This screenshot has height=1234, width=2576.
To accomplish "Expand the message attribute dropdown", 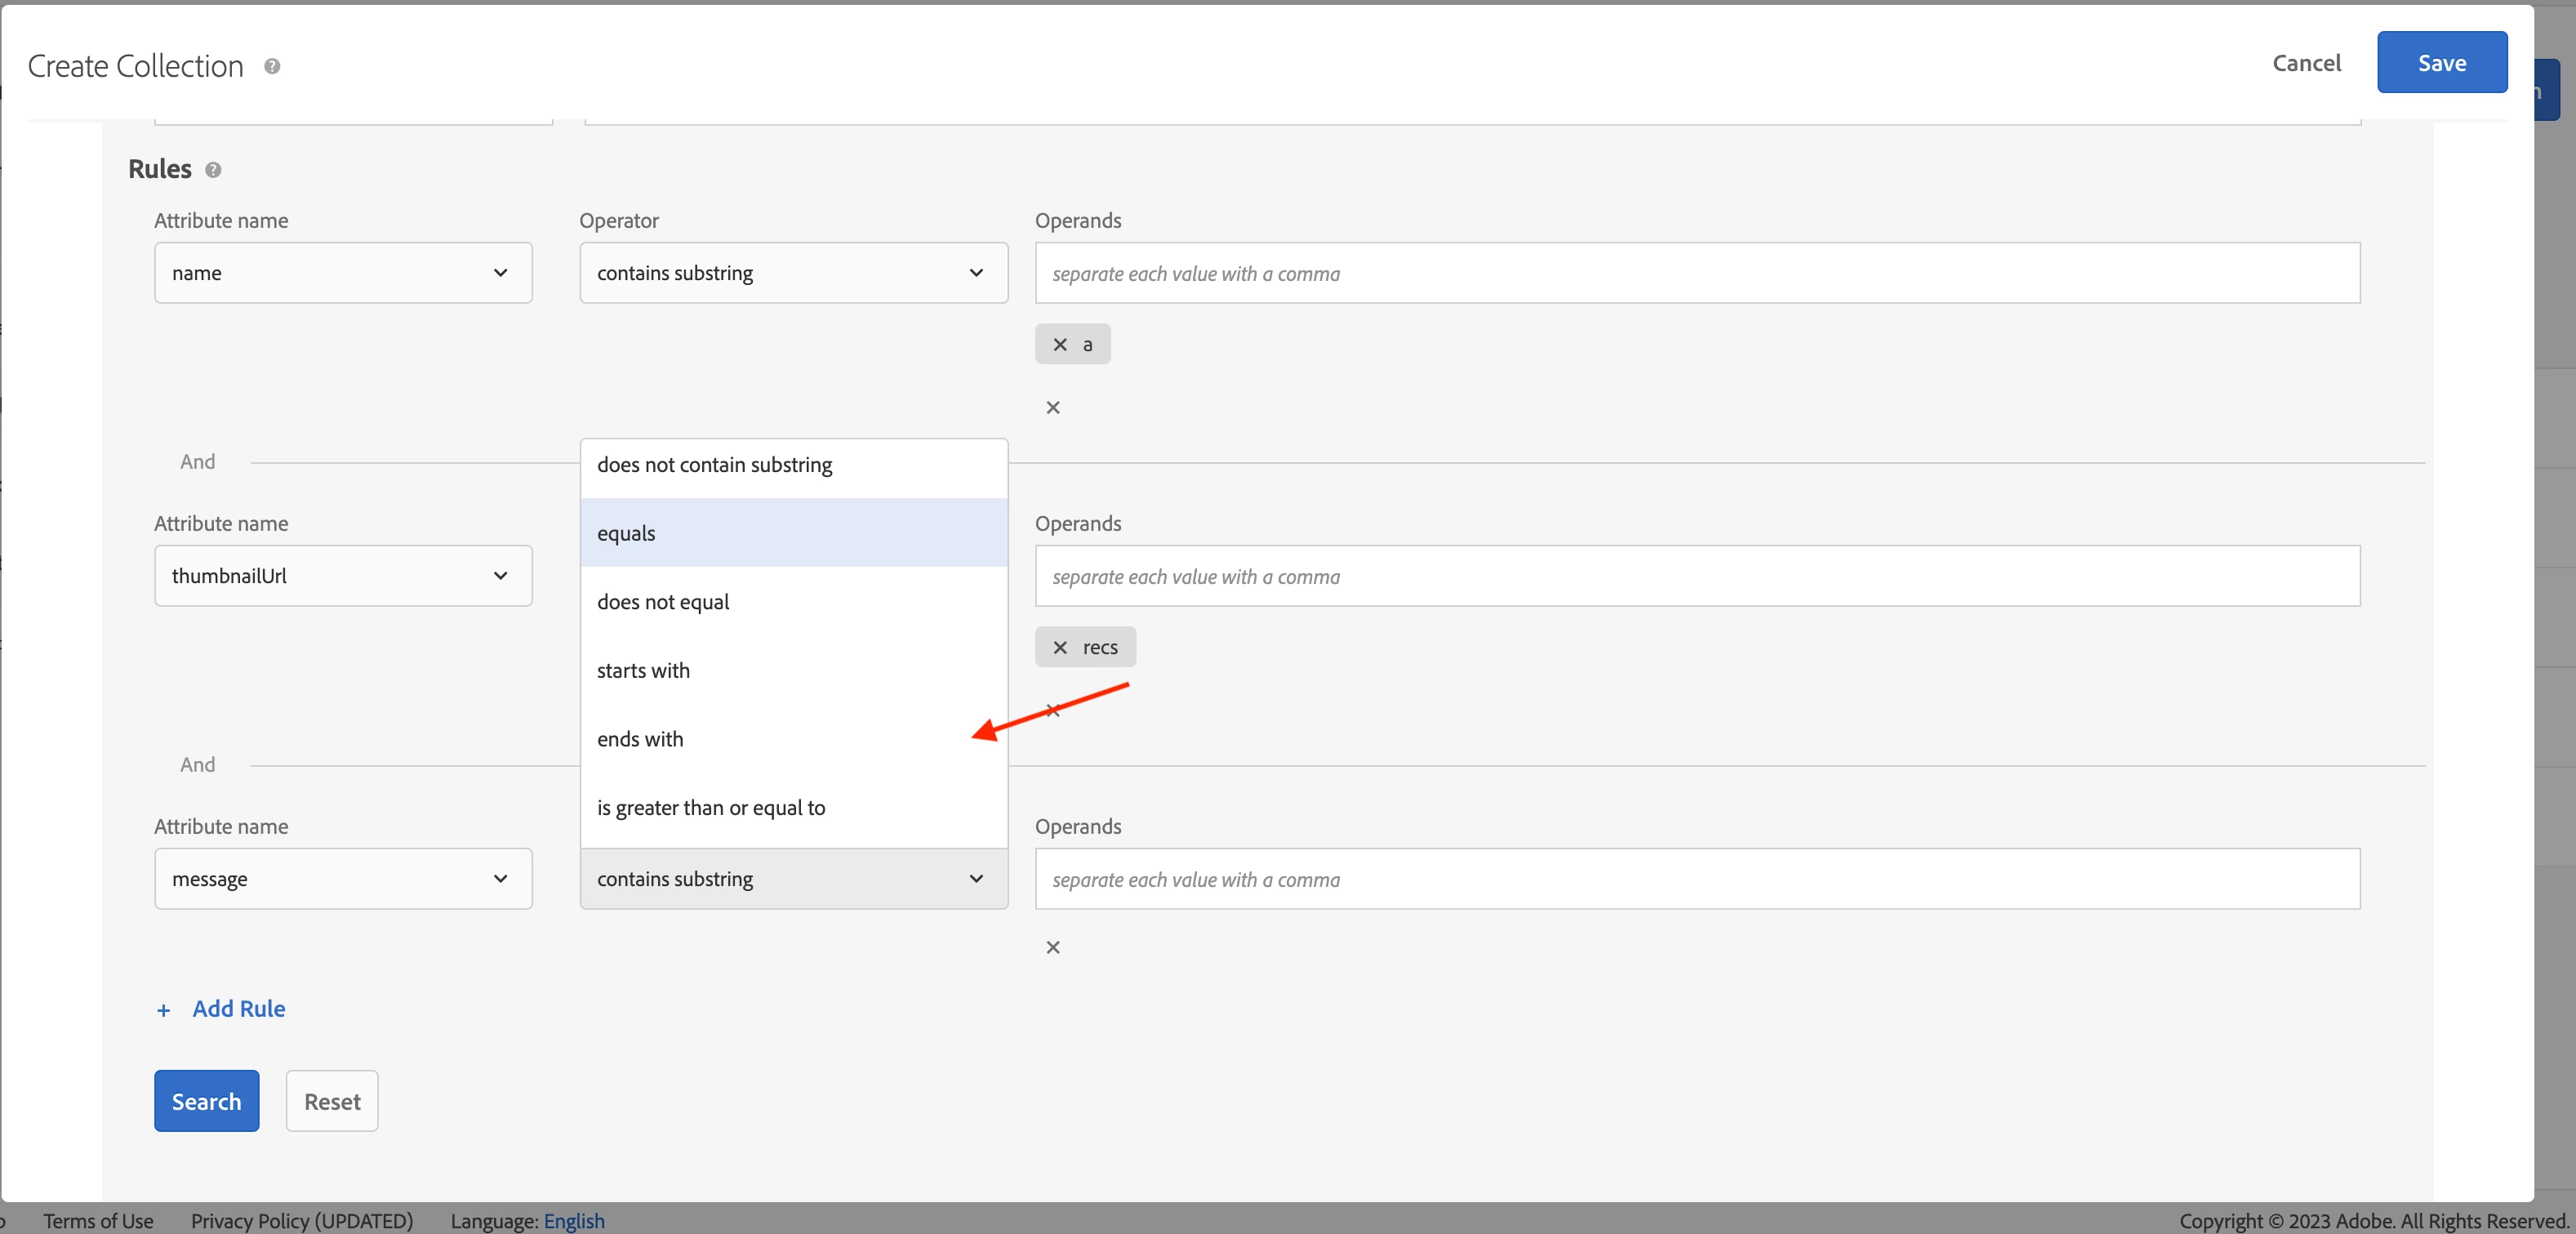I will click(x=343, y=879).
